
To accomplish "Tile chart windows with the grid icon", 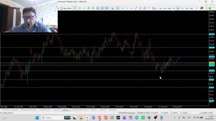I will point(98,8).
